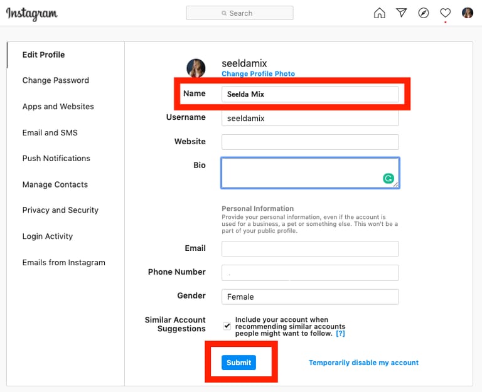Open the Explore compass icon

point(424,13)
